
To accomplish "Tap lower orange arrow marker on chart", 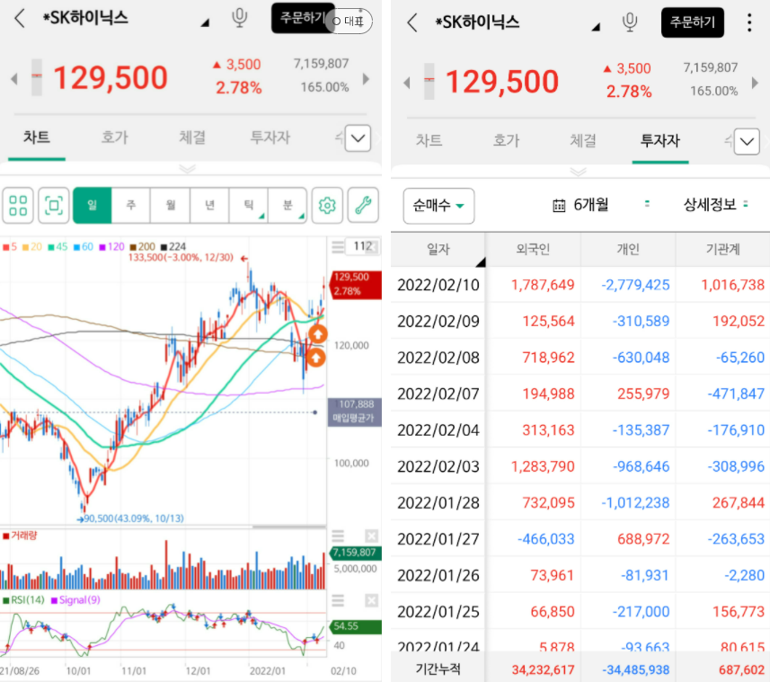I will point(315,358).
